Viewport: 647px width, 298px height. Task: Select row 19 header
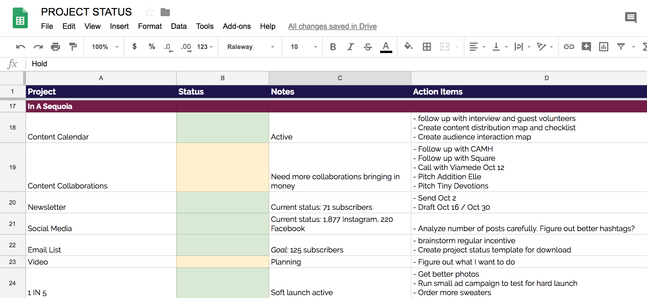click(12, 167)
